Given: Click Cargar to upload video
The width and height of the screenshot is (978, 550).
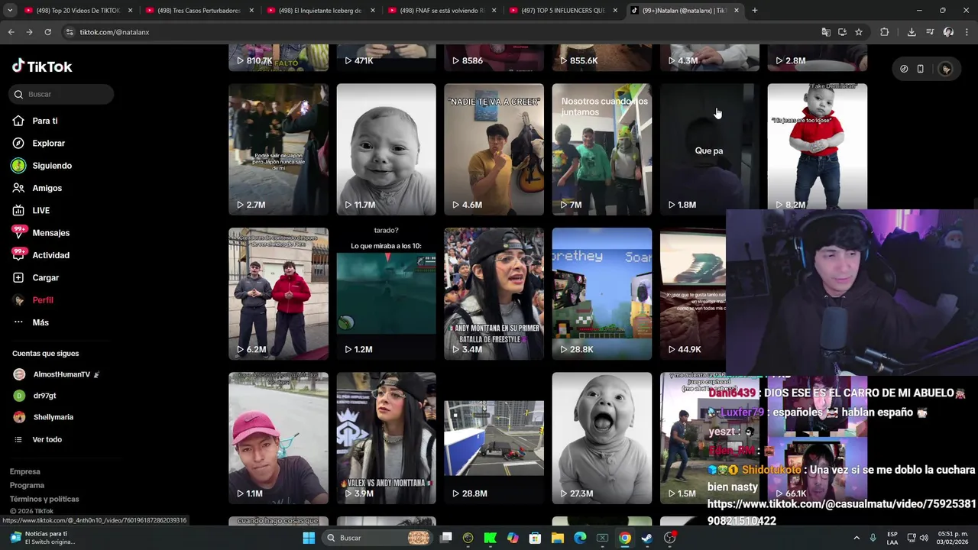Looking at the screenshot, I should click(45, 277).
